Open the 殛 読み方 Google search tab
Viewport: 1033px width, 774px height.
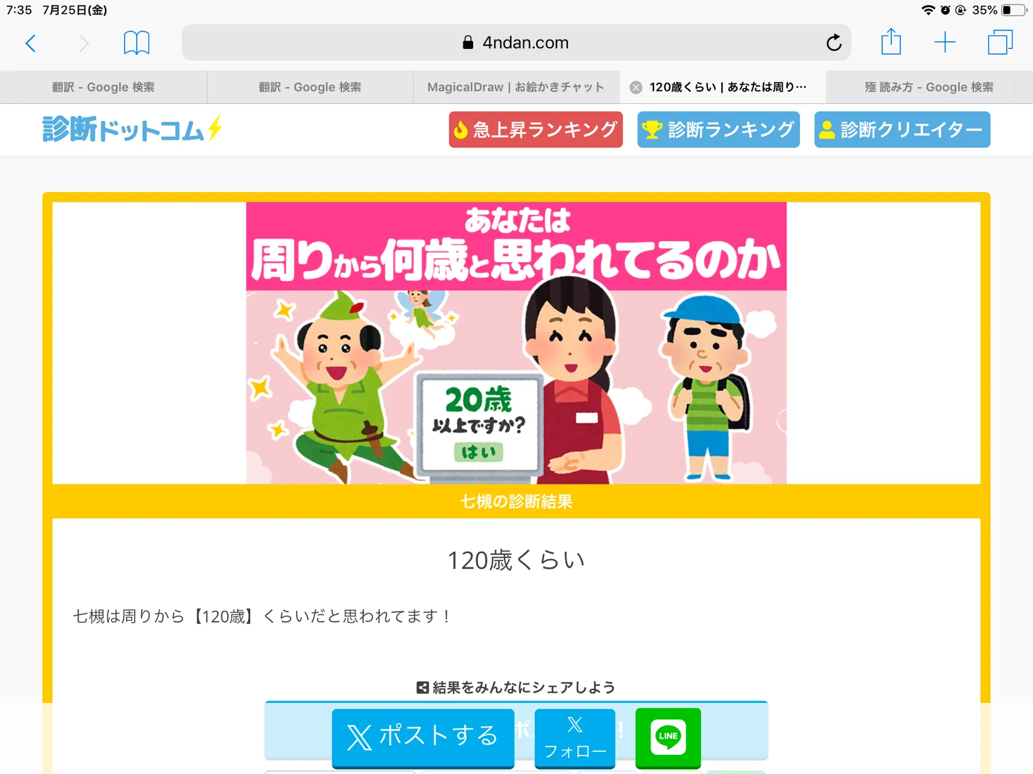pos(929,87)
